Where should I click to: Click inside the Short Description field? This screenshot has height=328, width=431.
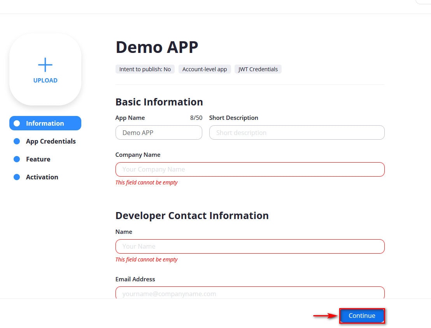[x=297, y=132]
